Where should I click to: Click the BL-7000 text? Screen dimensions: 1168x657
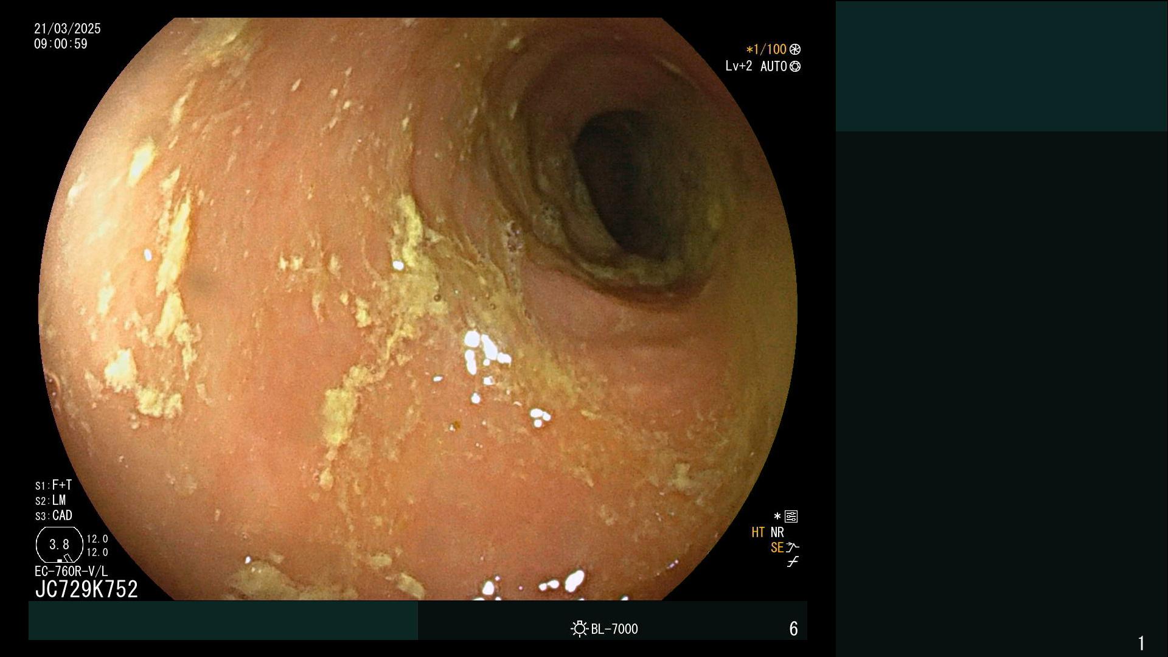[x=614, y=629]
